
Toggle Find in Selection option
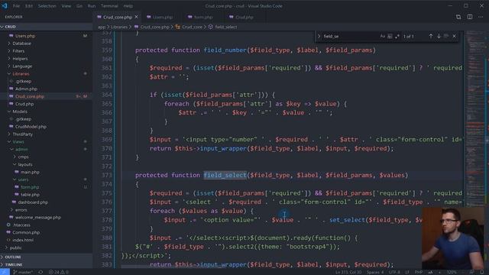point(446,36)
